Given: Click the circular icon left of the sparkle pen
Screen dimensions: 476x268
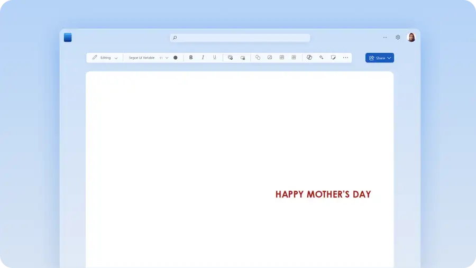Looking at the screenshot, I should tap(309, 58).
